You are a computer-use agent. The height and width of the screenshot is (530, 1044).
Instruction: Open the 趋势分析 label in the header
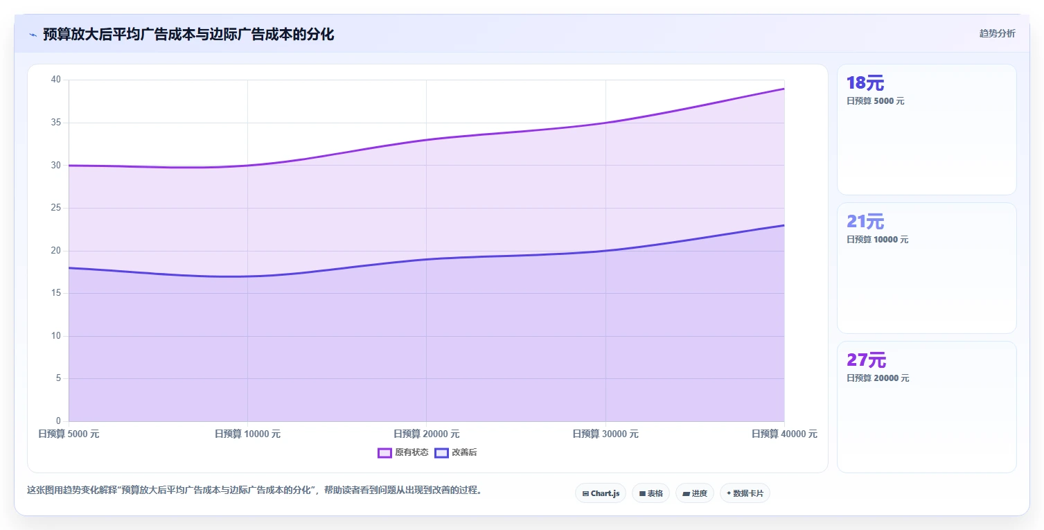997,33
